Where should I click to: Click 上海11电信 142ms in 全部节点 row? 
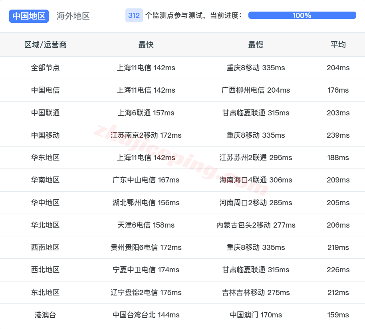tap(146, 68)
